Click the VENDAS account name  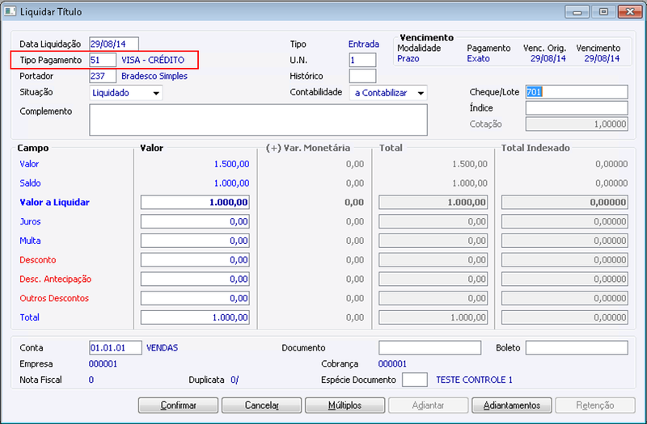pyautogui.click(x=163, y=348)
